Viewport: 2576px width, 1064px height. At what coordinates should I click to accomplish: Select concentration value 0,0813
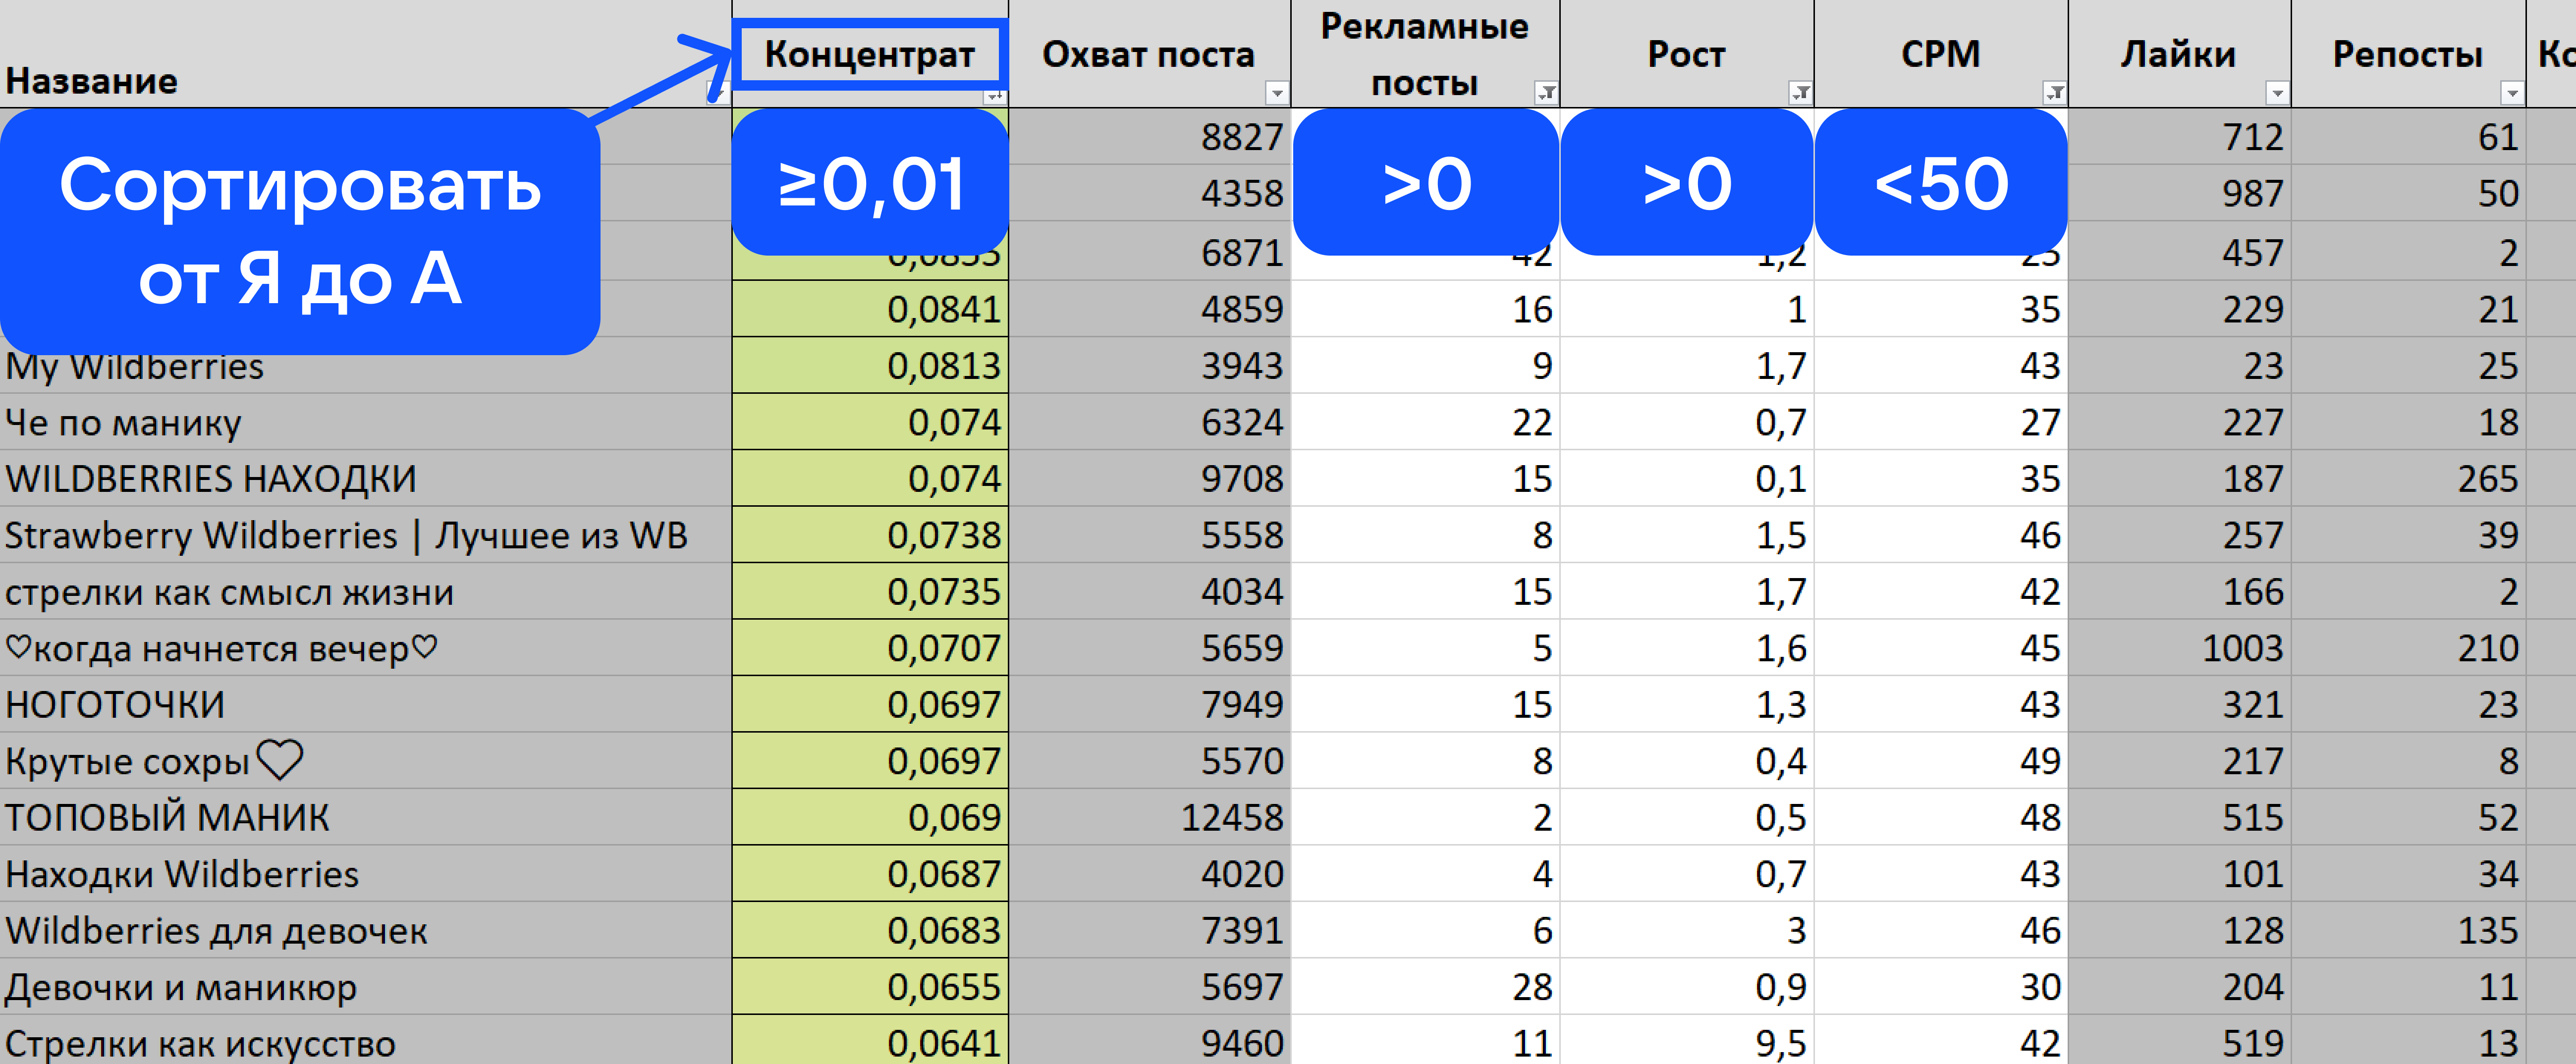871,366
